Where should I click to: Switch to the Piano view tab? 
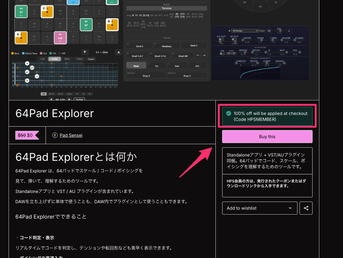point(79,59)
